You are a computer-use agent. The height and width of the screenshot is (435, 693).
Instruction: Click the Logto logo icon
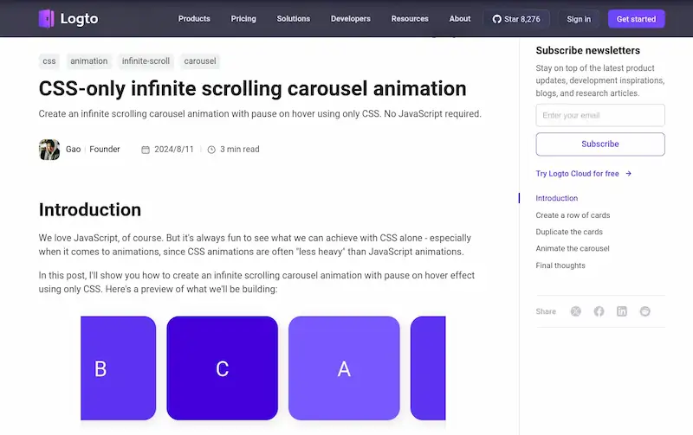click(47, 18)
